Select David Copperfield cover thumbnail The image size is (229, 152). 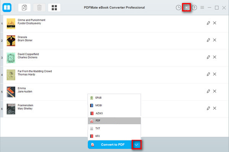[11, 58]
